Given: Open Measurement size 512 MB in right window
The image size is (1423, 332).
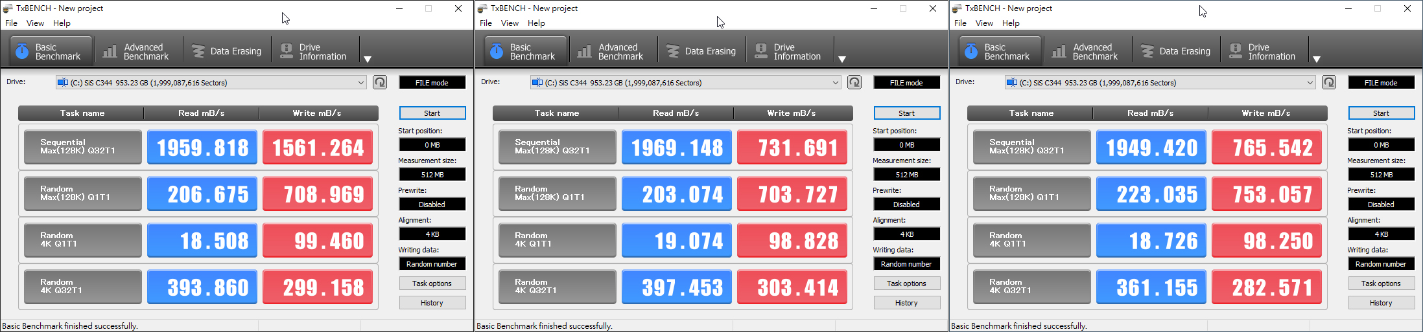Looking at the screenshot, I should point(1381,175).
